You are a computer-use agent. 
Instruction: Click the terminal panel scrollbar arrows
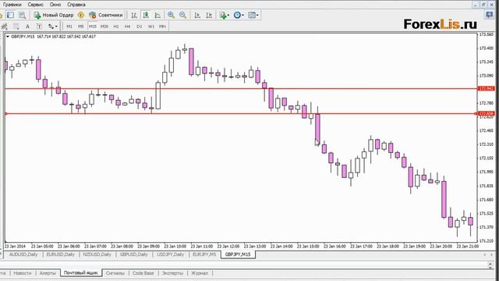(x=490, y=265)
